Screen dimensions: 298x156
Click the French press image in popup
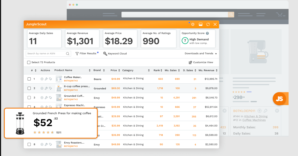tap(20, 123)
